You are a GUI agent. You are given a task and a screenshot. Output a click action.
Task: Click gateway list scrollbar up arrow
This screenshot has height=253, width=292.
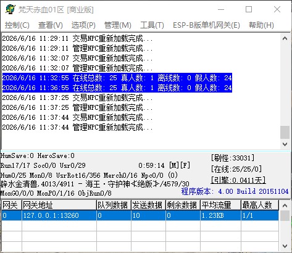(285, 205)
